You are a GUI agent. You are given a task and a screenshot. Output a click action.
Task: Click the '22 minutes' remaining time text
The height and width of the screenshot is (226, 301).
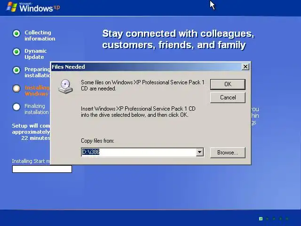click(36, 138)
